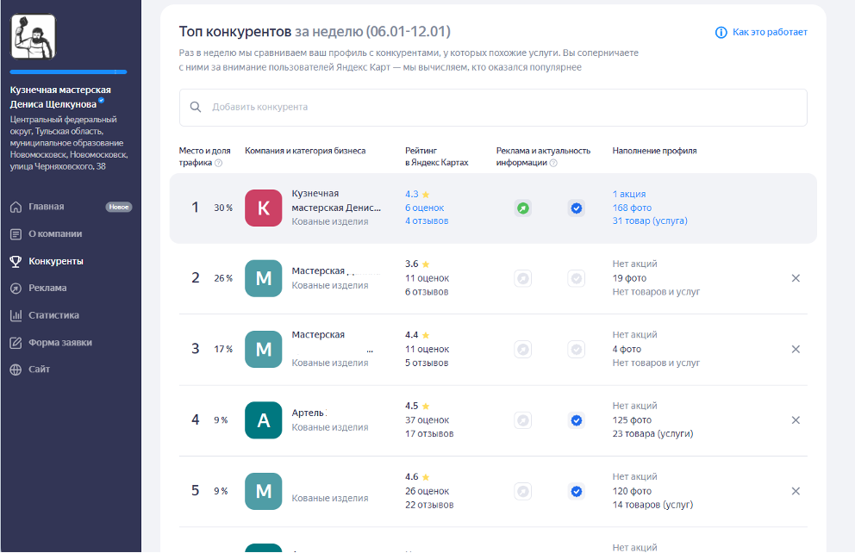Screen dimensions: 855x553
Task: Click the company logo thumbnail in the sidebar
Action: coord(34,36)
